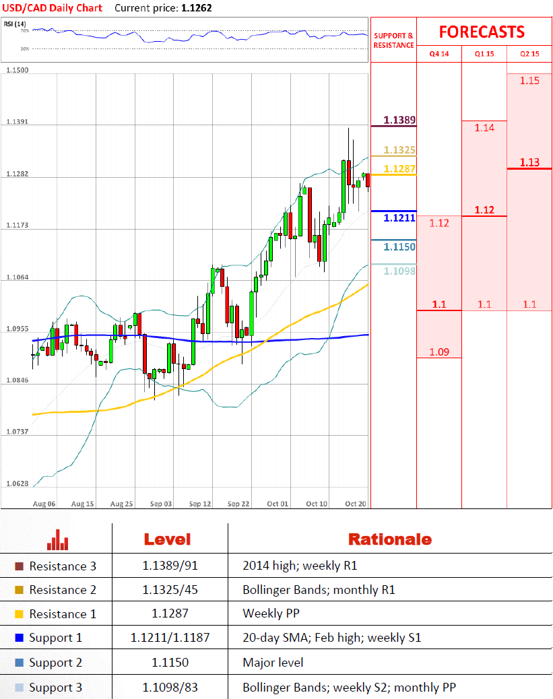Click the 1.1098/83 level cell
This screenshot has width=553, height=699.
coord(170,688)
